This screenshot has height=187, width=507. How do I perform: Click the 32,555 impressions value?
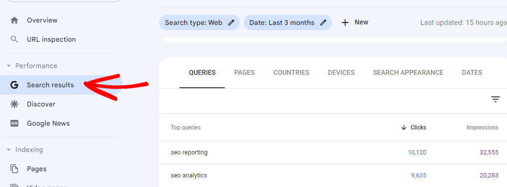coord(489,152)
